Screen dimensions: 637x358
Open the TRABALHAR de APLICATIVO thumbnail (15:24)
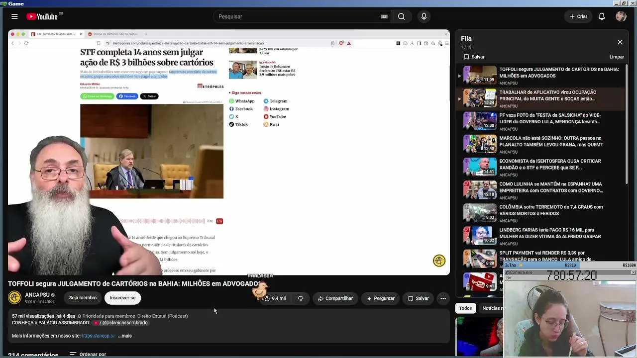point(480,97)
